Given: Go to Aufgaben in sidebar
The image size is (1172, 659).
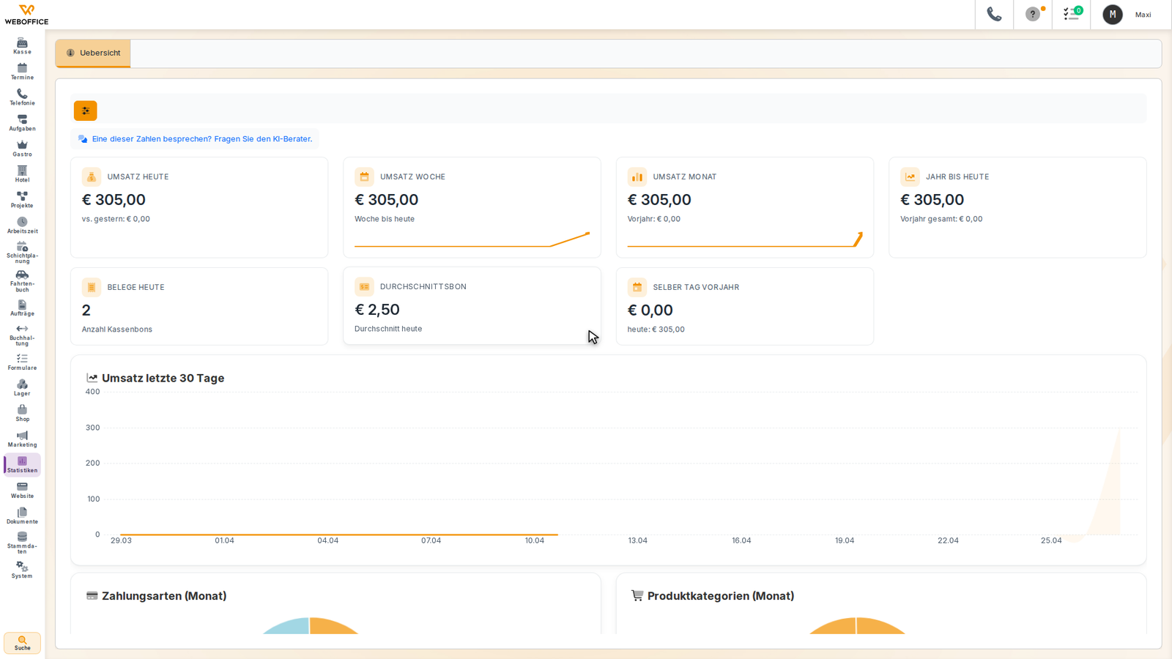Looking at the screenshot, I should pyautogui.click(x=22, y=123).
